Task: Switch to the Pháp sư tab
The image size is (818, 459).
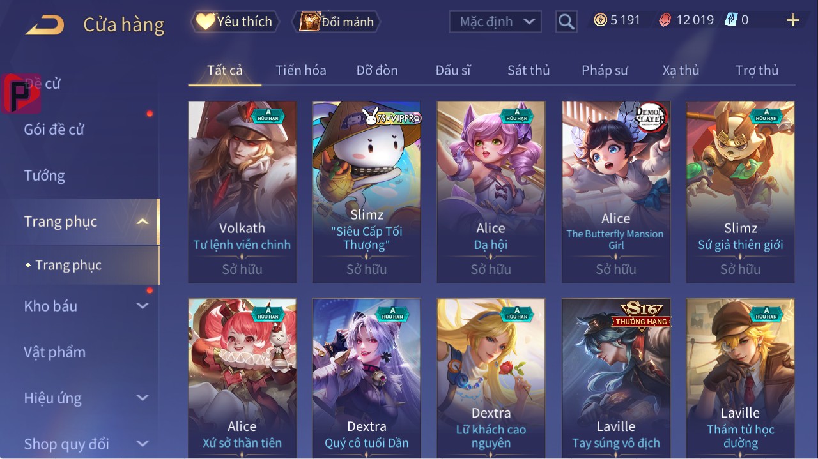Action: [605, 70]
